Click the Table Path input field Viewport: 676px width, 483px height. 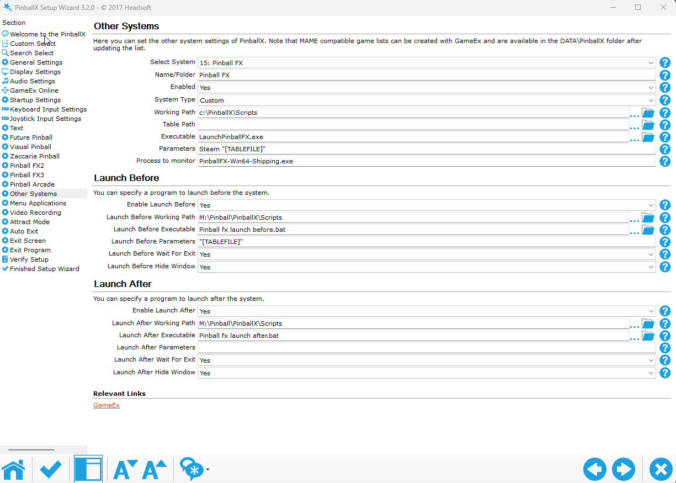[x=413, y=125]
